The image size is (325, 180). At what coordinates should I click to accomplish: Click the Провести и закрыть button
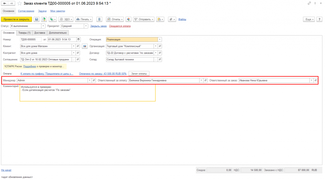tap(17, 19)
